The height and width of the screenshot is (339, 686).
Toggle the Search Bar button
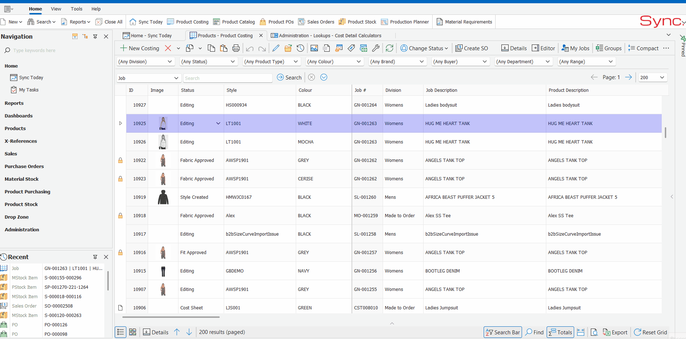503,332
